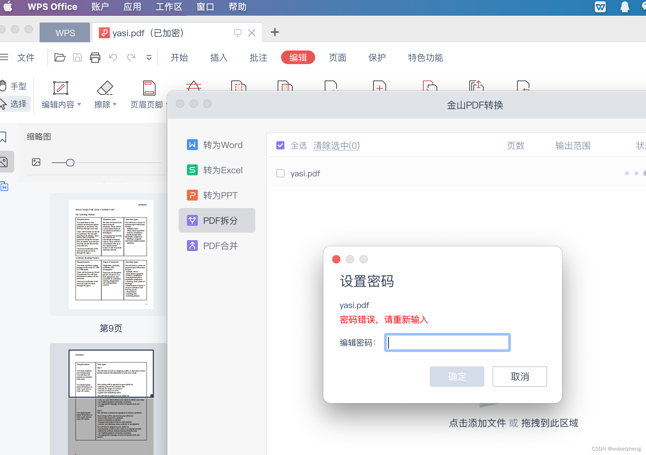646x455 pixels.
Task: Switch to the 保护 ribbon tab
Action: [377, 58]
